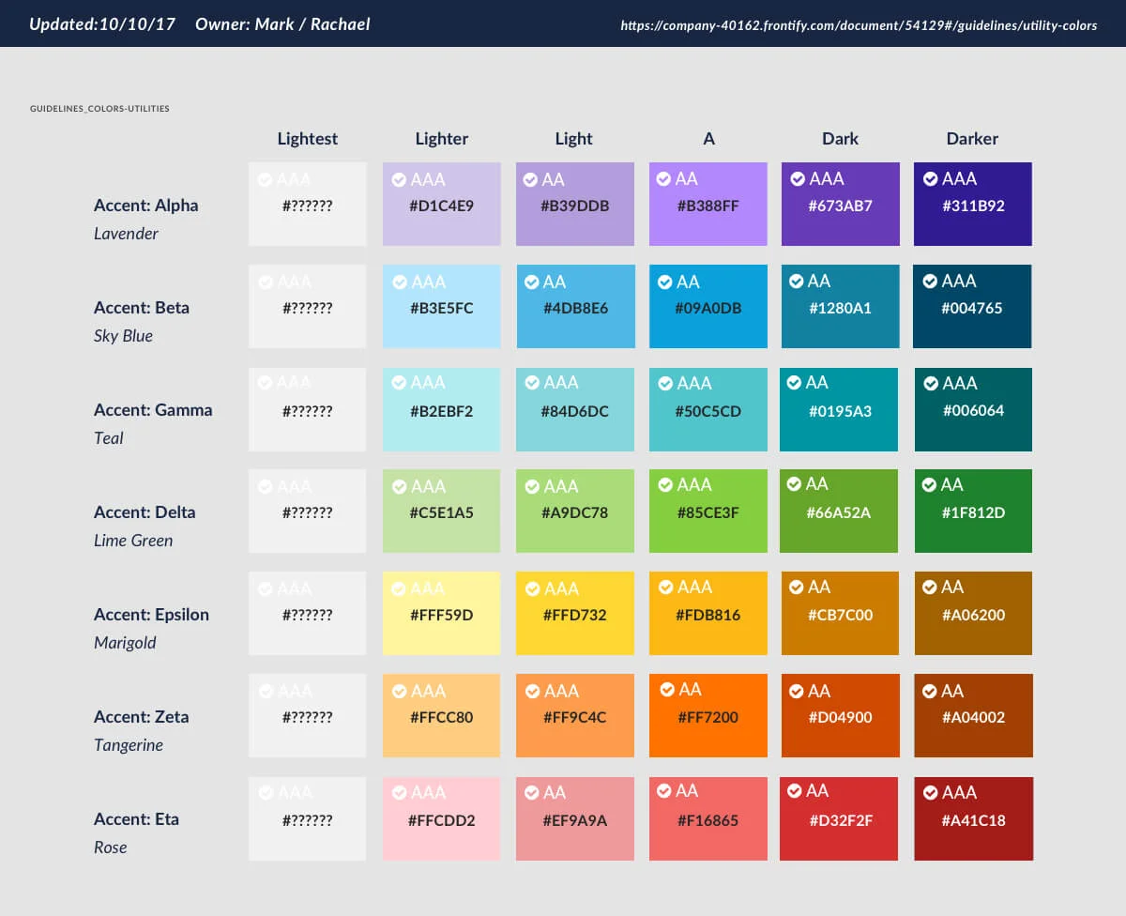
Task: Click the "Light" column header
Action: (x=574, y=139)
